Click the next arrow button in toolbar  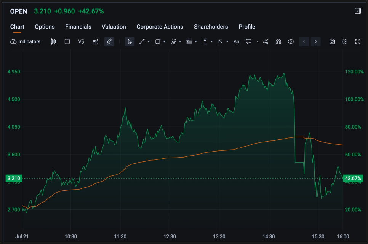tap(316, 41)
